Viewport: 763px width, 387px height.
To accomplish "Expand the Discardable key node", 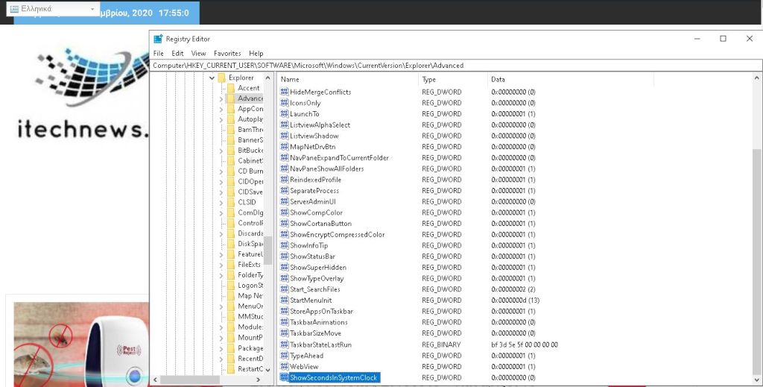I will [x=221, y=233].
